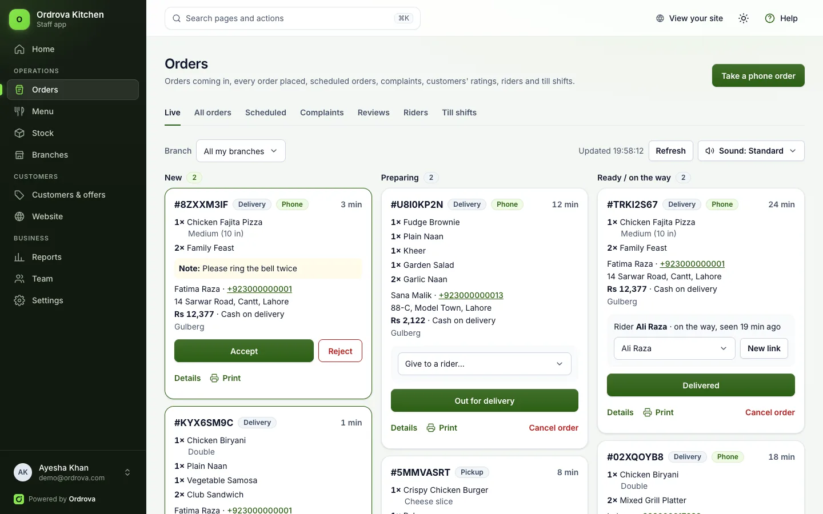Screen dimensions: 823x514
Task: Generate a New link for rider
Action: click(x=764, y=348)
